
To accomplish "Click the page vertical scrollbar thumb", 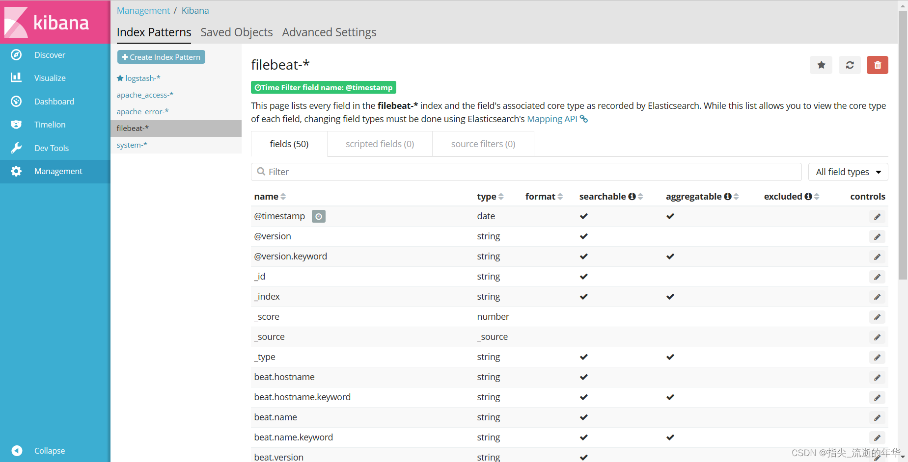I will tap(903, 145).
